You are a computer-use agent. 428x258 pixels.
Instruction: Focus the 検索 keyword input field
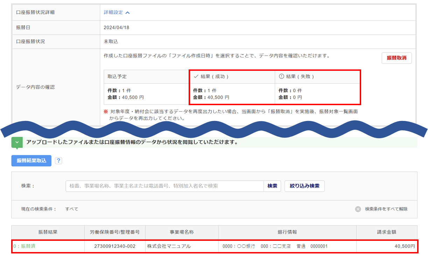[164, 186]
